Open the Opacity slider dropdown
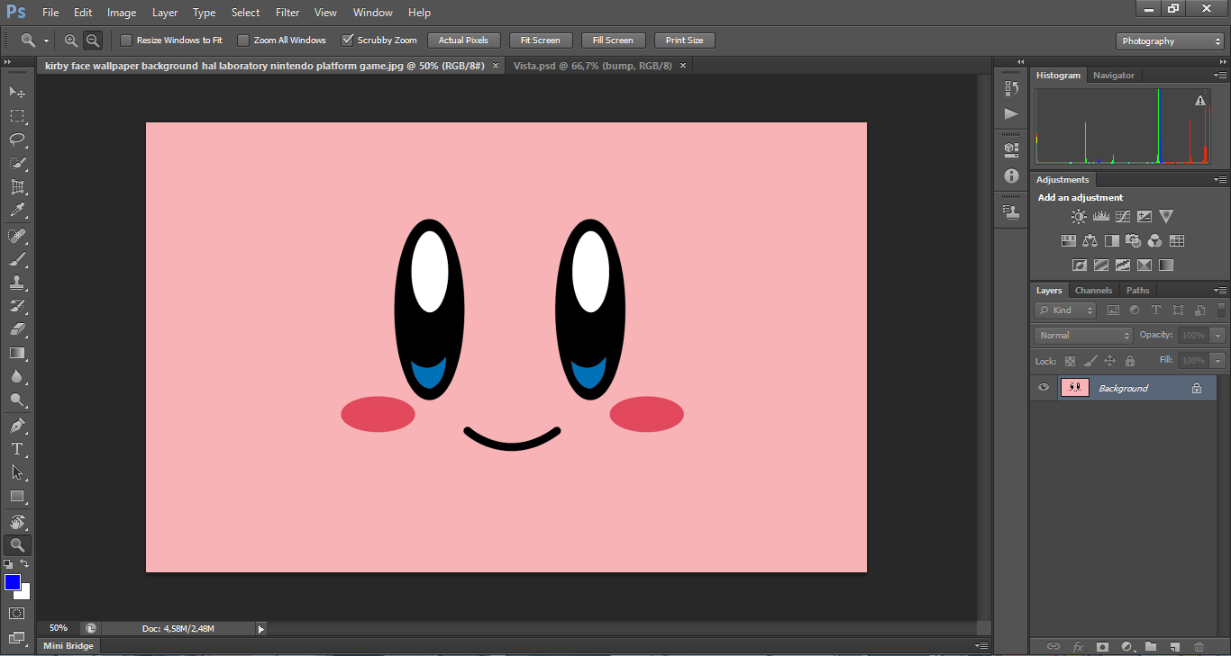 (1218, 335)
